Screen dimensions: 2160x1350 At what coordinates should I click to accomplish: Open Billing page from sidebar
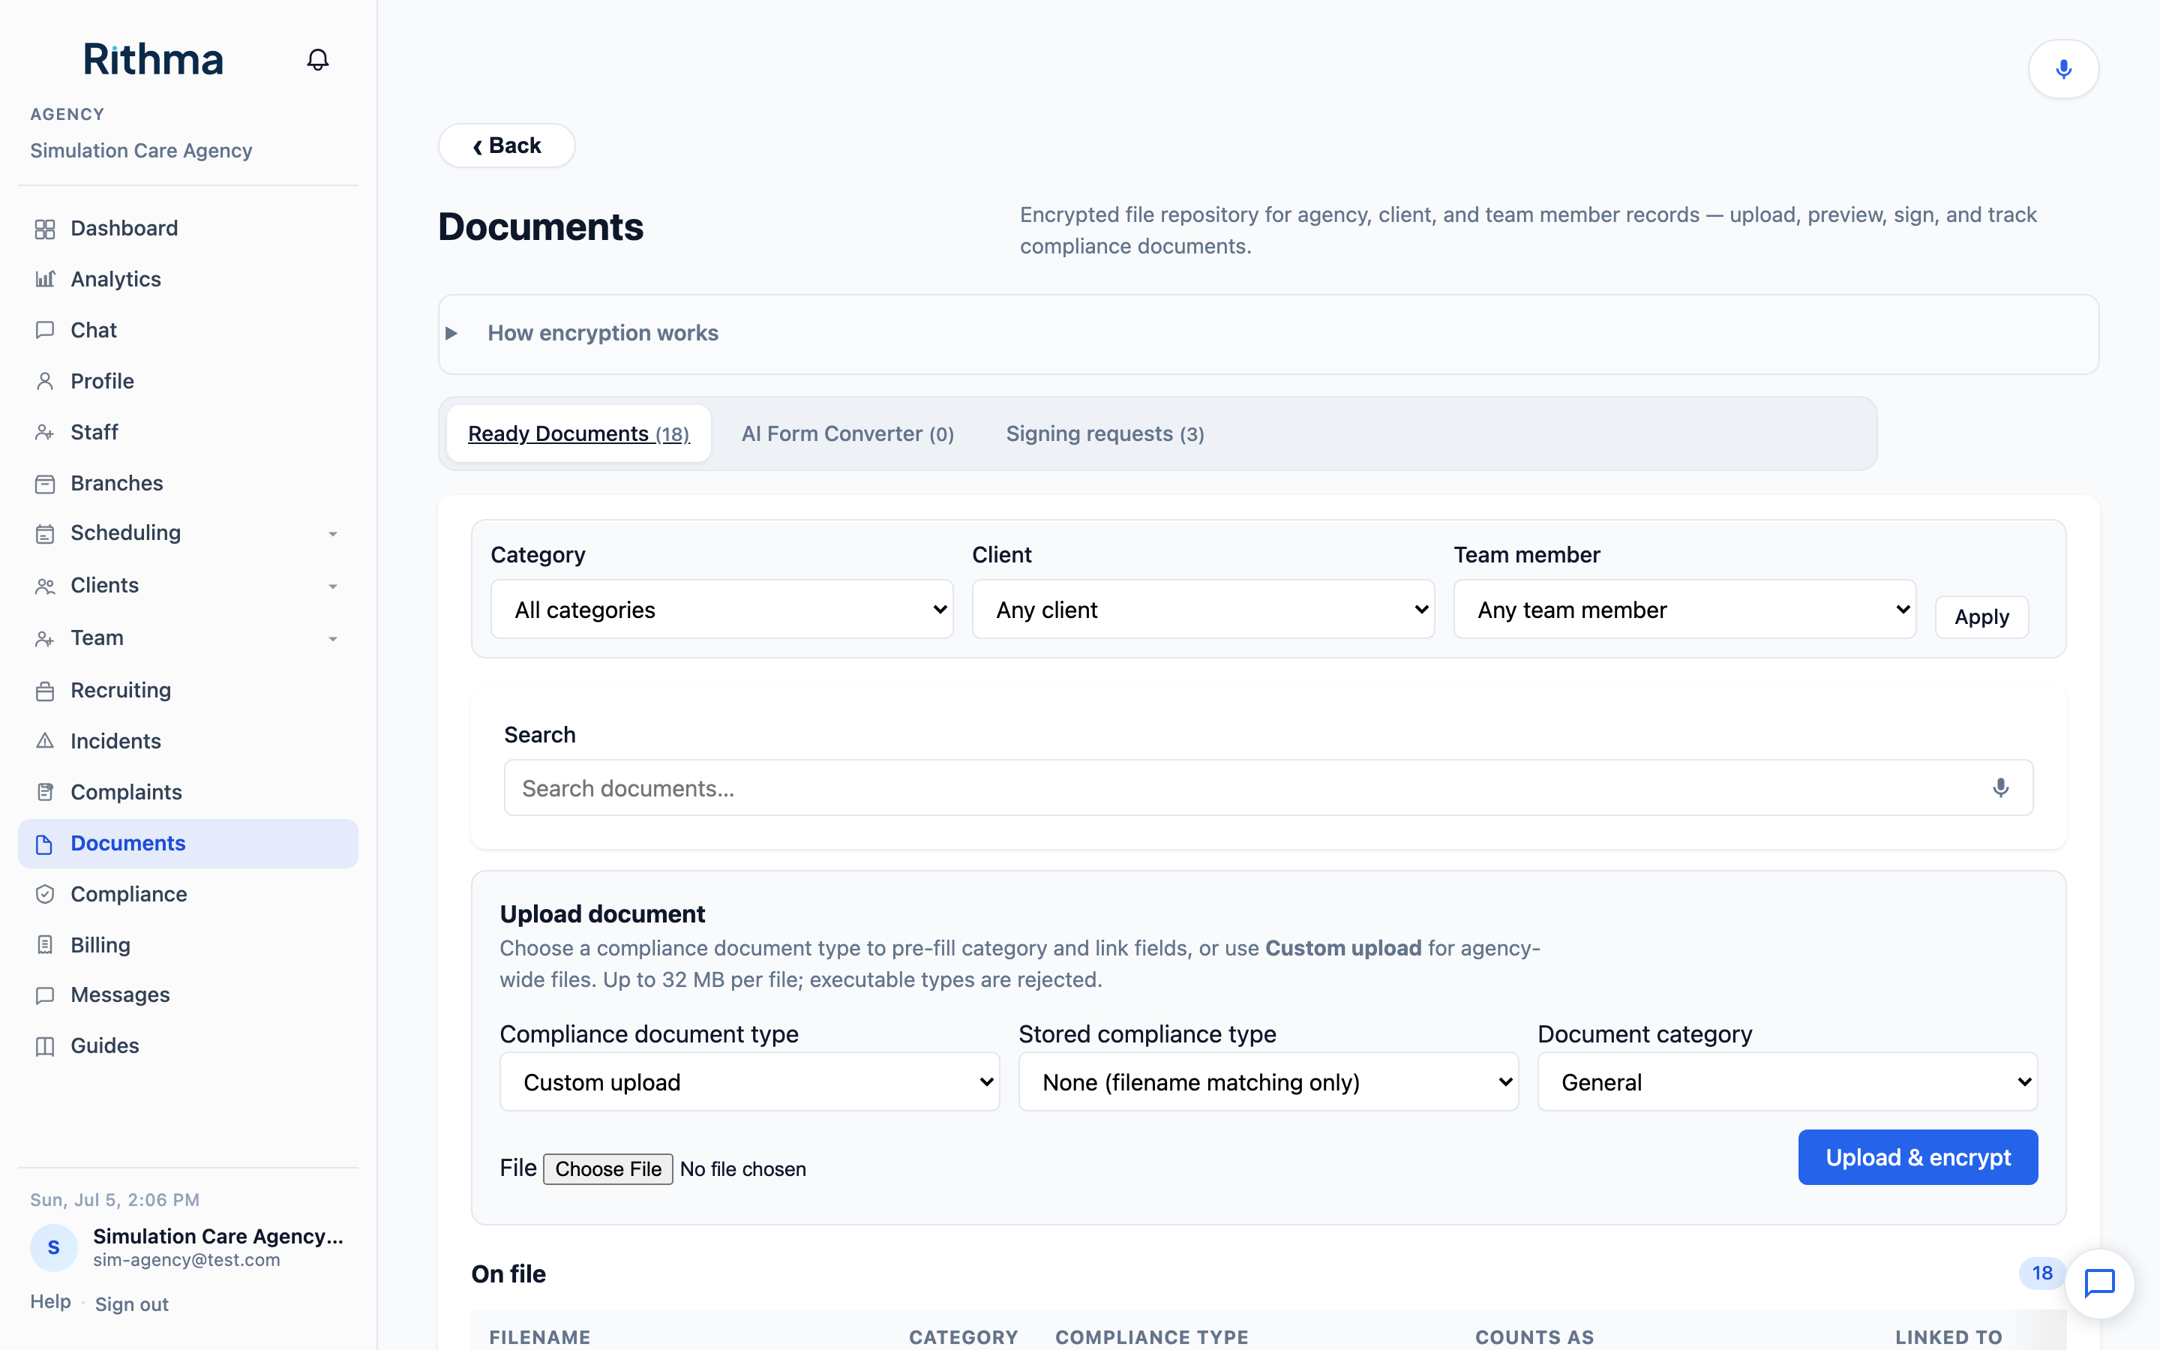pyautogui.click(x=187, y=945)
